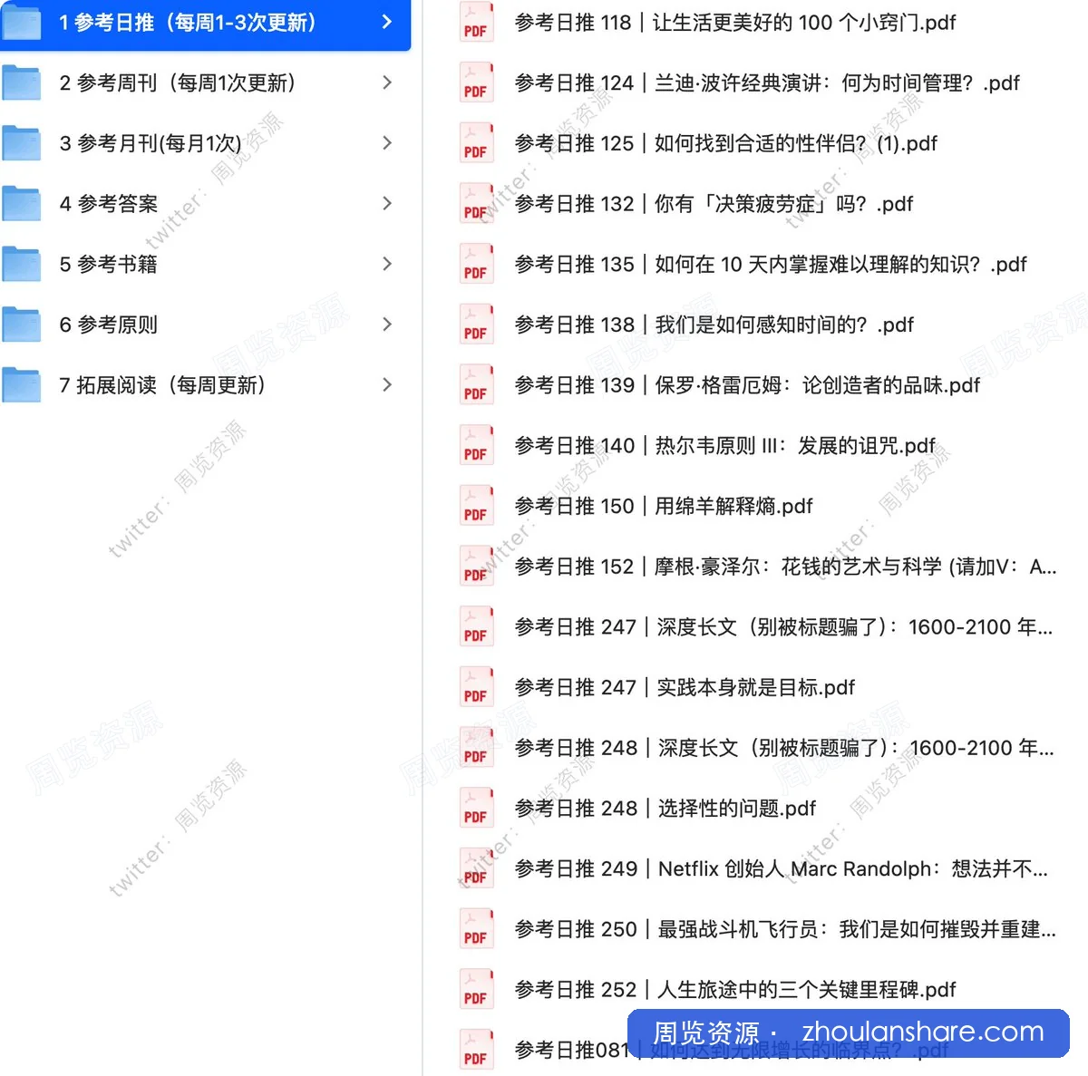1088x1076 pixels.
Task: Select file name 用绵羊解释熵.pdf
Action: 734,506
